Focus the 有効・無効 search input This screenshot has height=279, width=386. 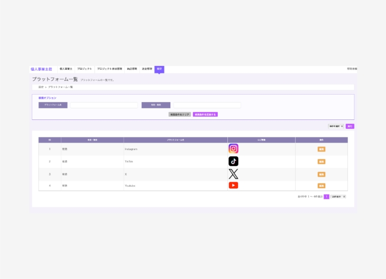[207, 105]
